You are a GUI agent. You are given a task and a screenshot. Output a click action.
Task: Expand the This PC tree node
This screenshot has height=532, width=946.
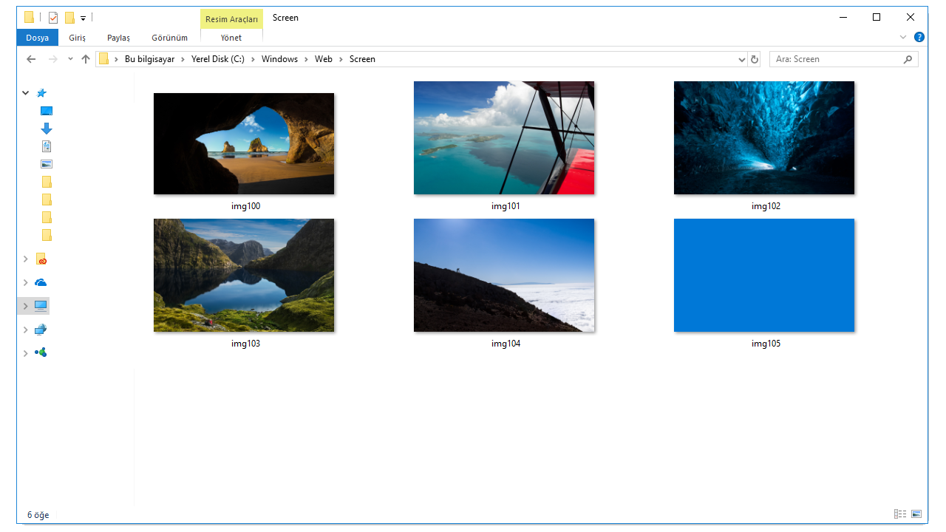click(26, 306)
